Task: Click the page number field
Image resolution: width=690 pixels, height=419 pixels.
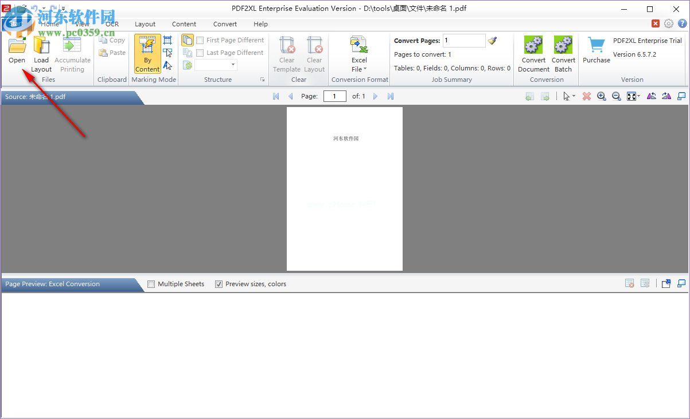Action: (x=335, y=96)
